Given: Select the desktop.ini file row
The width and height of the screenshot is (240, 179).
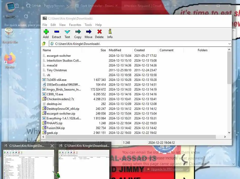Looking at the screenshot, I should [x=99, y=104].
